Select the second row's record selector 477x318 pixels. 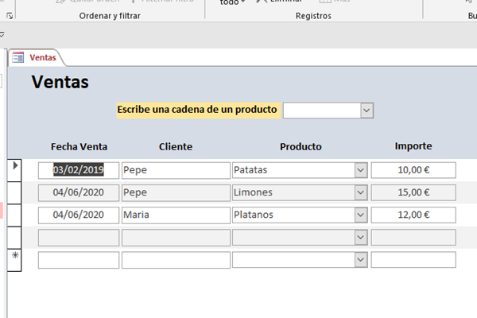pyautogui.click(x=15, y=192)
